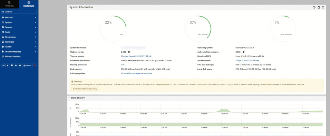
Task: Open the system uptime link
Action: tap(247, 61)
